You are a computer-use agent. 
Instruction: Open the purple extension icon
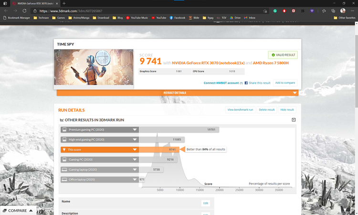coord(312,10)
